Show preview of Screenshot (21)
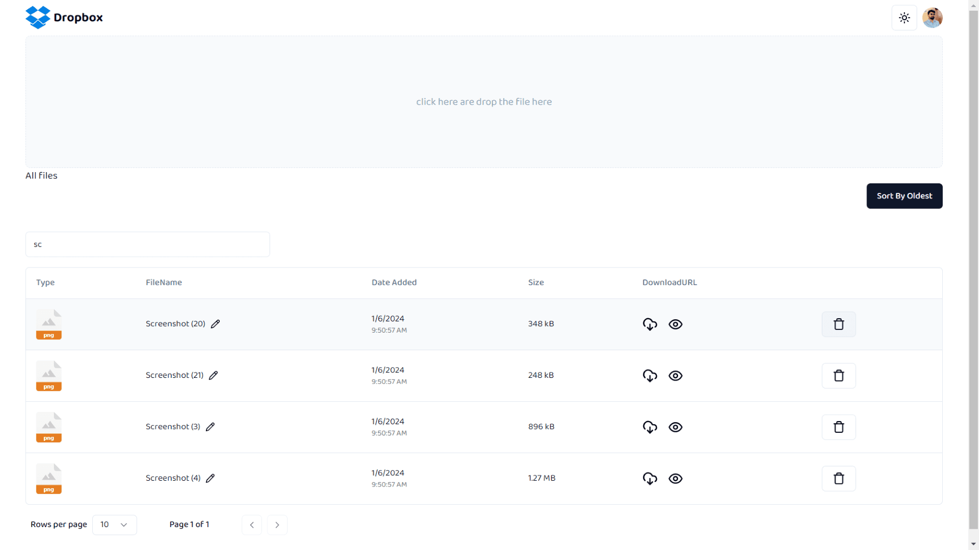Viewport: 979px width, 550px height. [x=675, y=376]
